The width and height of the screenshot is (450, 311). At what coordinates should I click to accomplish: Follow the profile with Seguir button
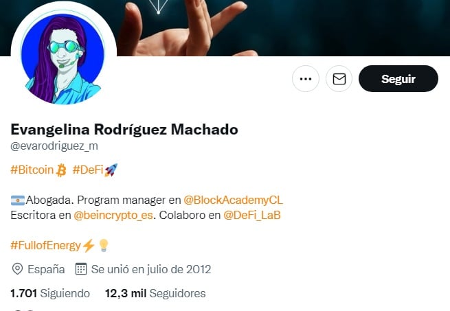(398, 79)
